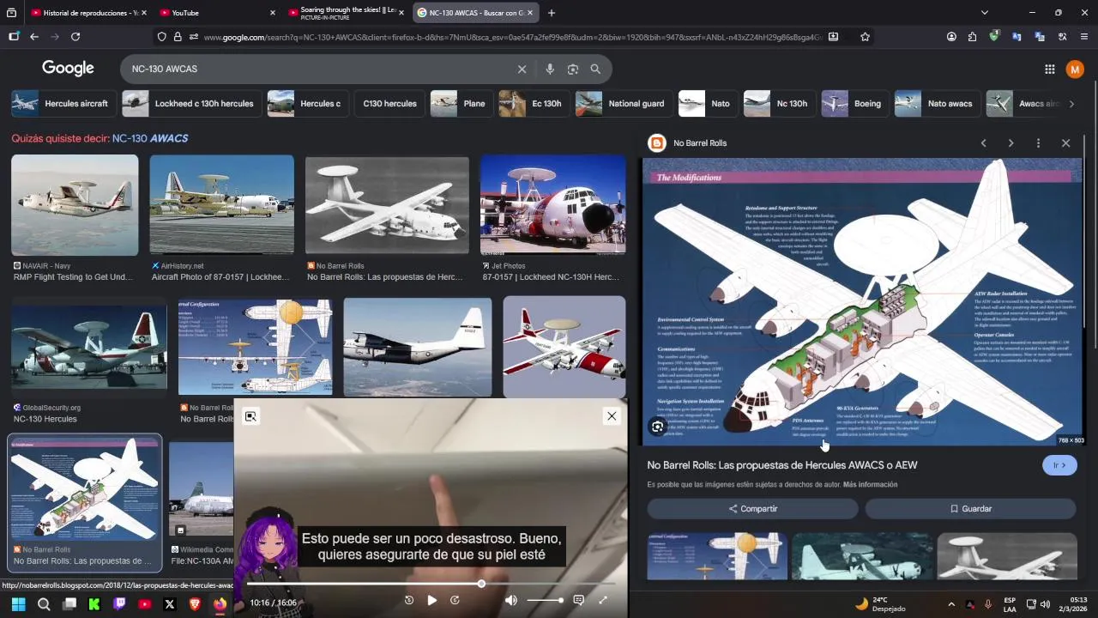Close the picture-in-picture video
The height and width of the screenshot is (618, 1098).
(612, 416)
